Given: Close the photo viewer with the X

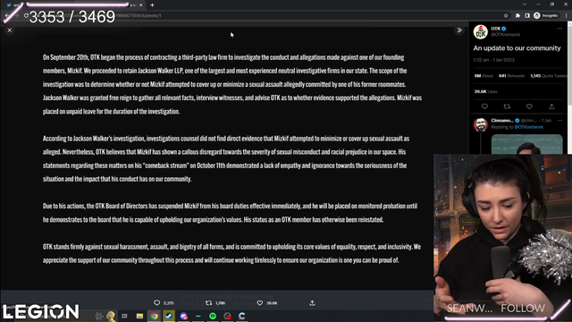Looking at the screenshot, I should 10,30.
